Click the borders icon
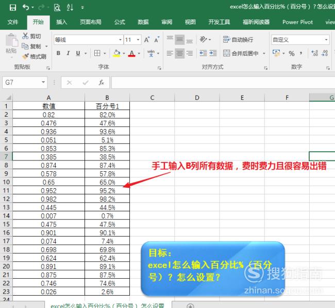This screenshot has width=335, height=308. [x=97, y=53]
